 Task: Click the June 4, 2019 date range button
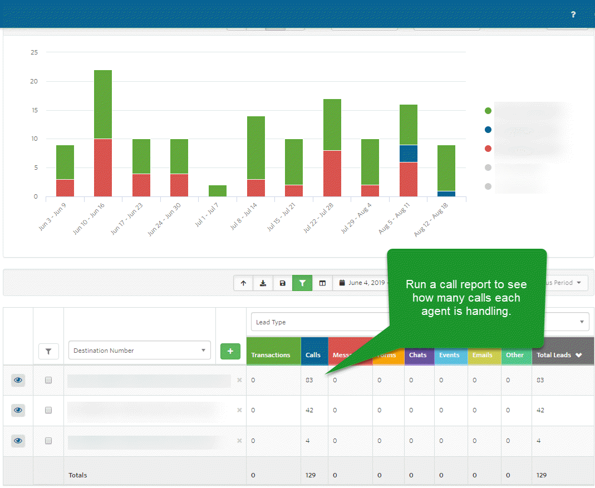coord(362,283)
